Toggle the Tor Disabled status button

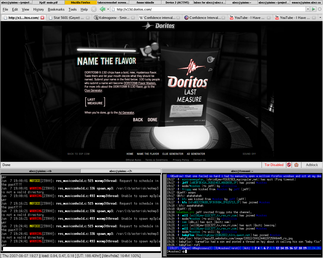(274, 165)
